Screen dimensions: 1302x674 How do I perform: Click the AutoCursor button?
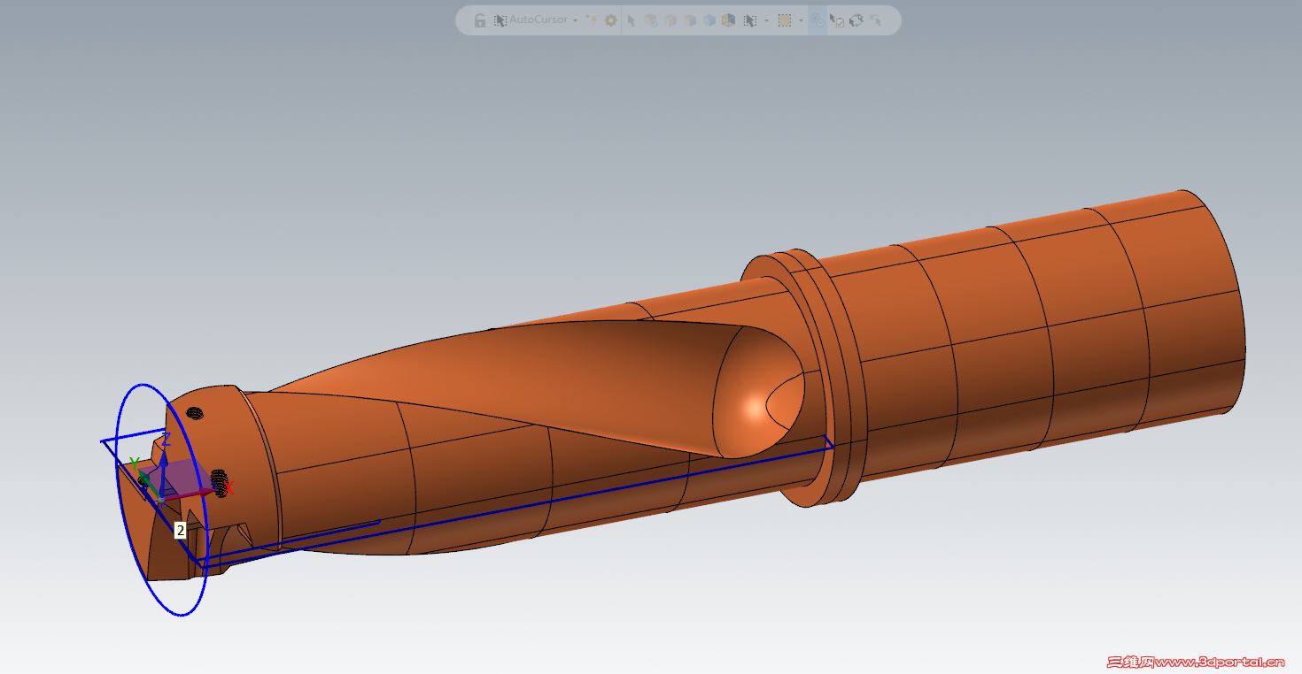[530, 20]
